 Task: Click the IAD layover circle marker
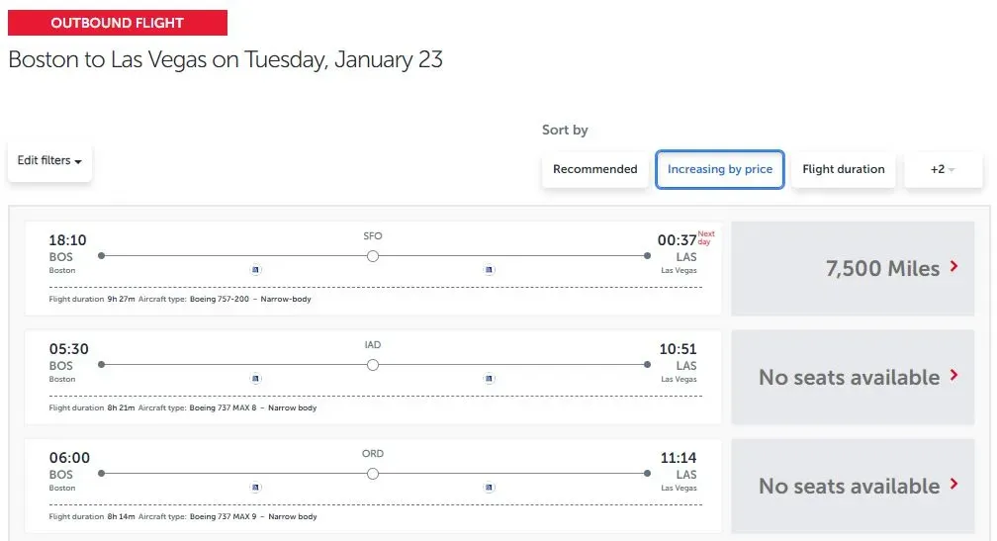pyautogui.click(x=373, y=365)
